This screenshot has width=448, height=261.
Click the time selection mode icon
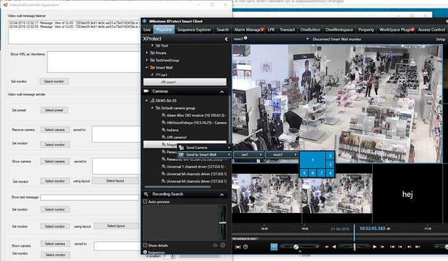tap(238, 247)
